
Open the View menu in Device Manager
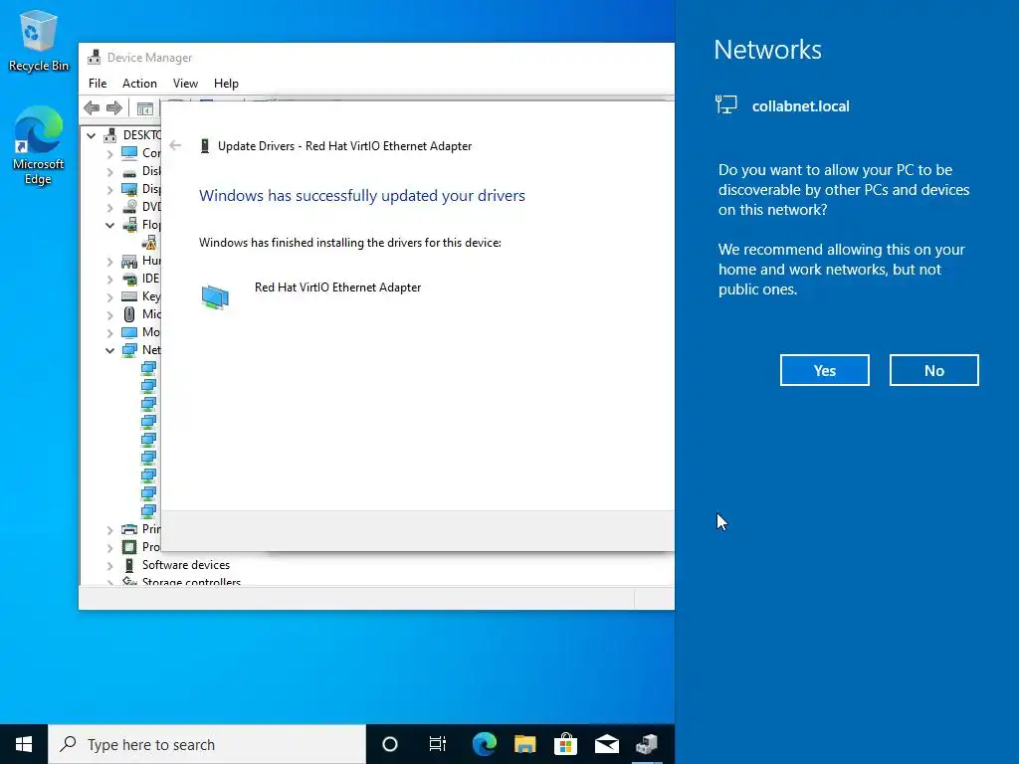pyautogui.click(x=185, y=84)
